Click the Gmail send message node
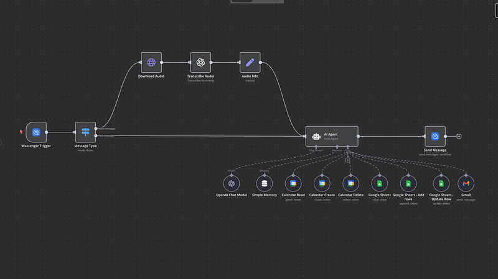This screenshot has height=279, width=498. click(x=465, y=183)
